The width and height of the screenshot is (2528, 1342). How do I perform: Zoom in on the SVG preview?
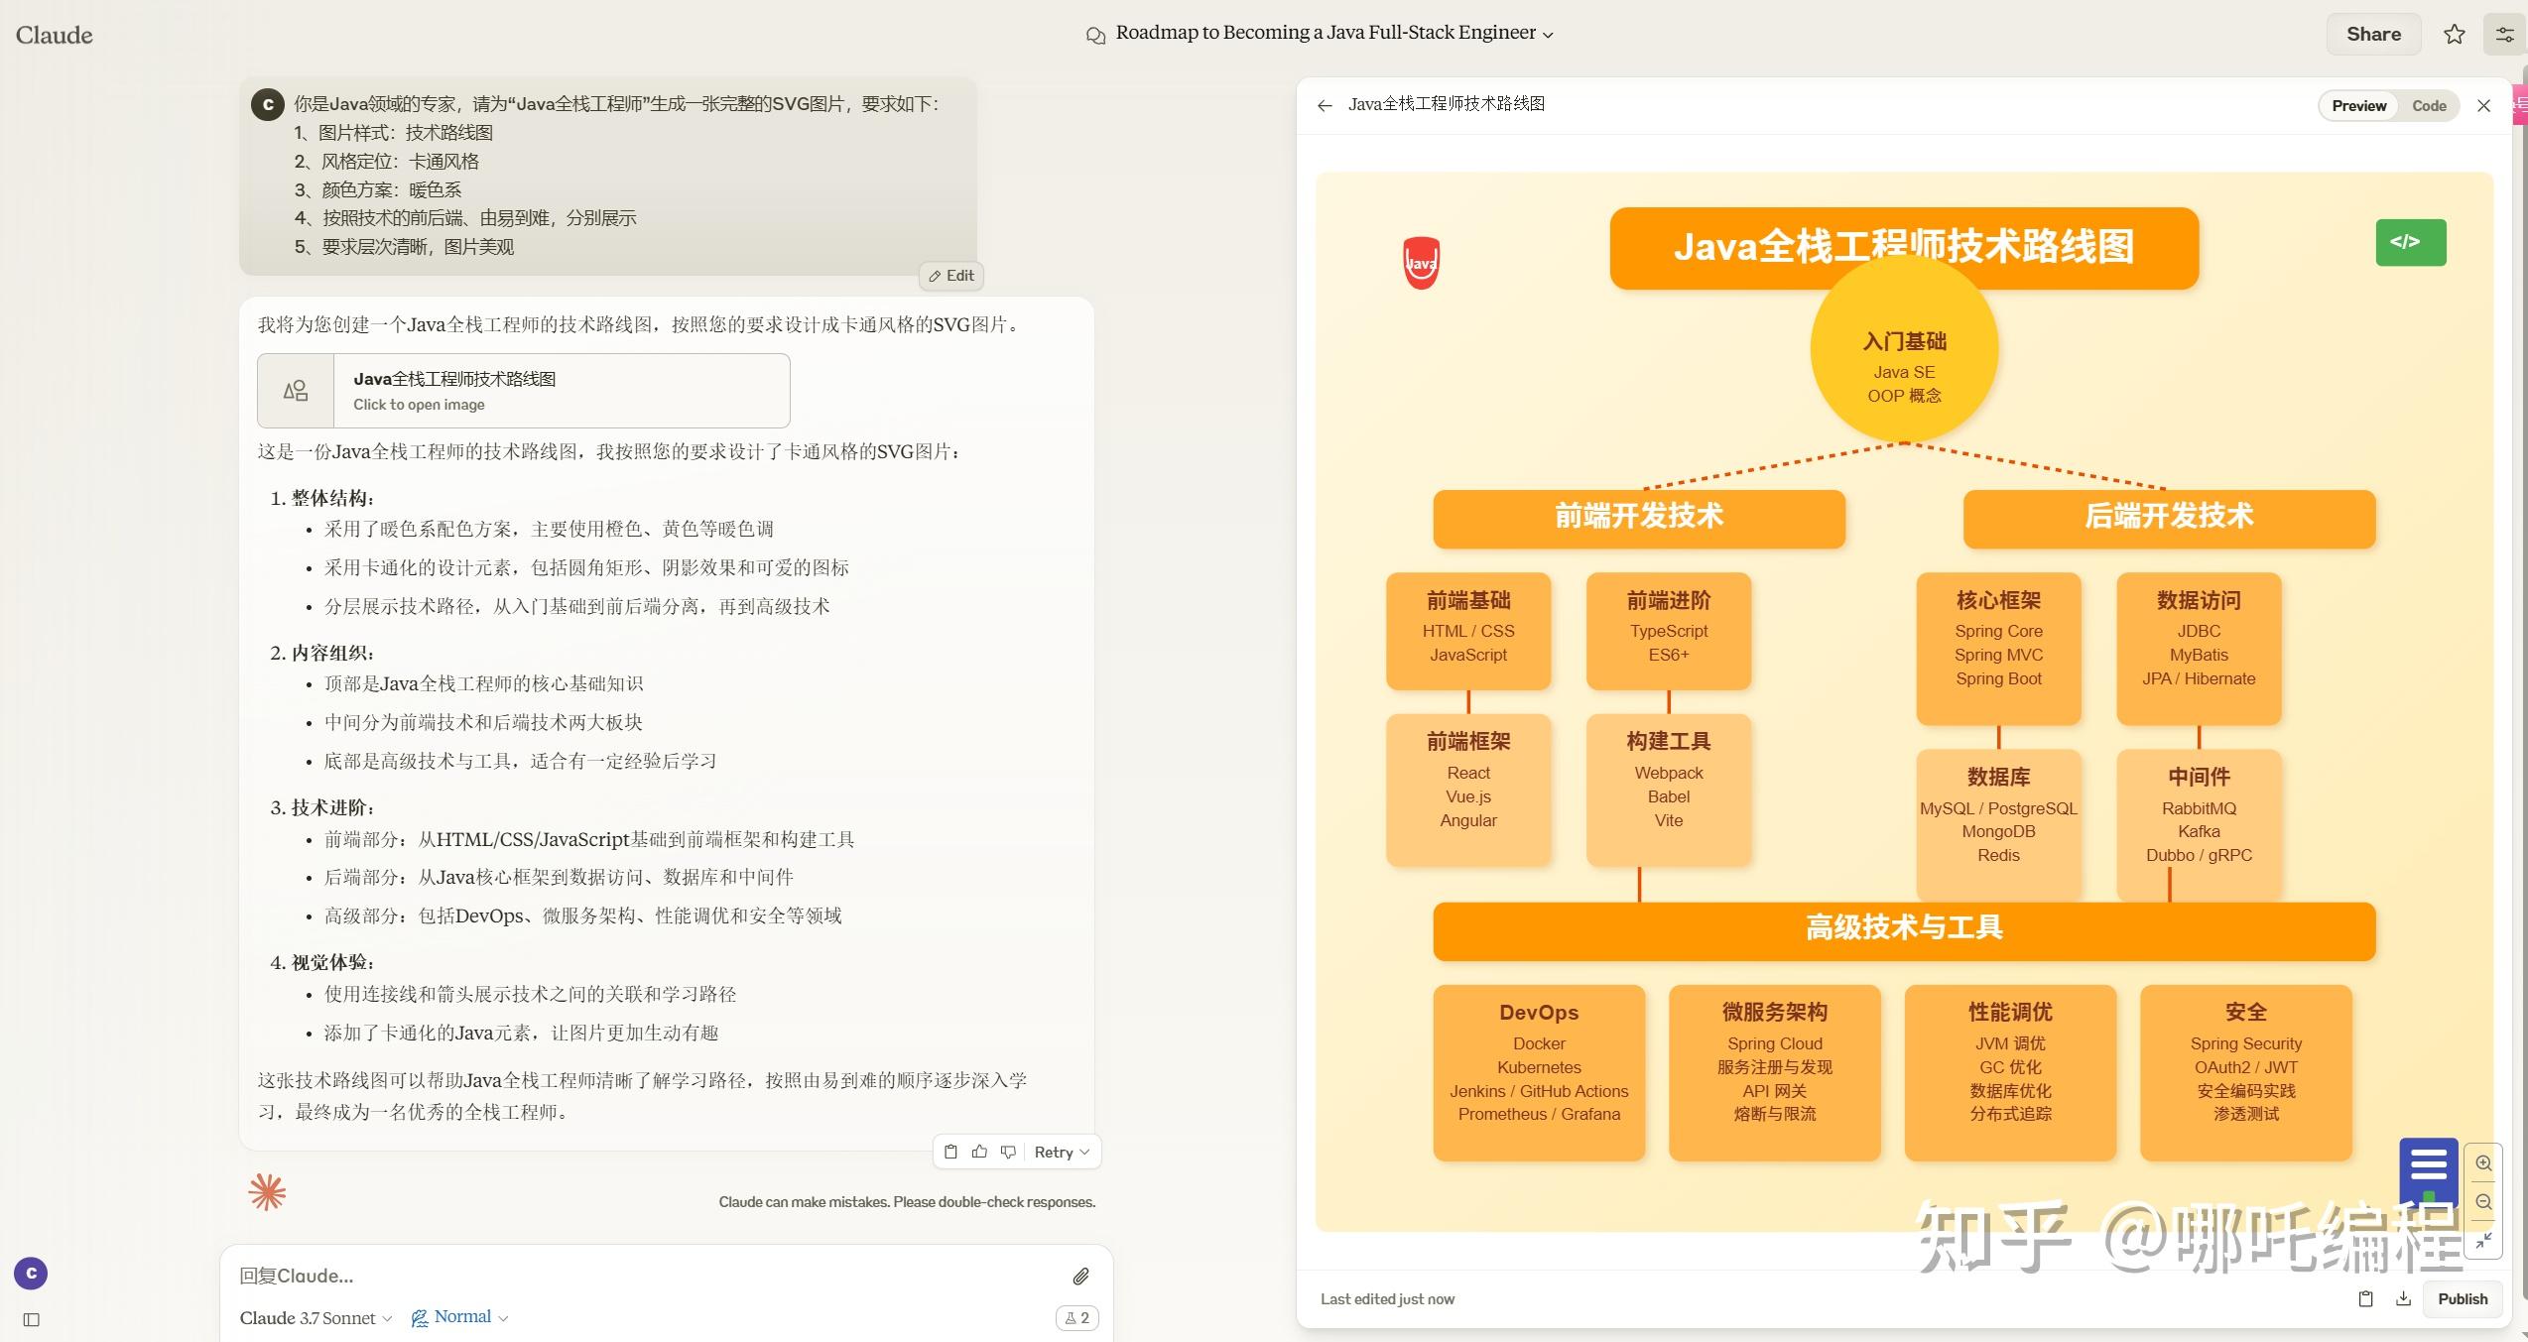pyautogui.click(x=2483, y=1162)
